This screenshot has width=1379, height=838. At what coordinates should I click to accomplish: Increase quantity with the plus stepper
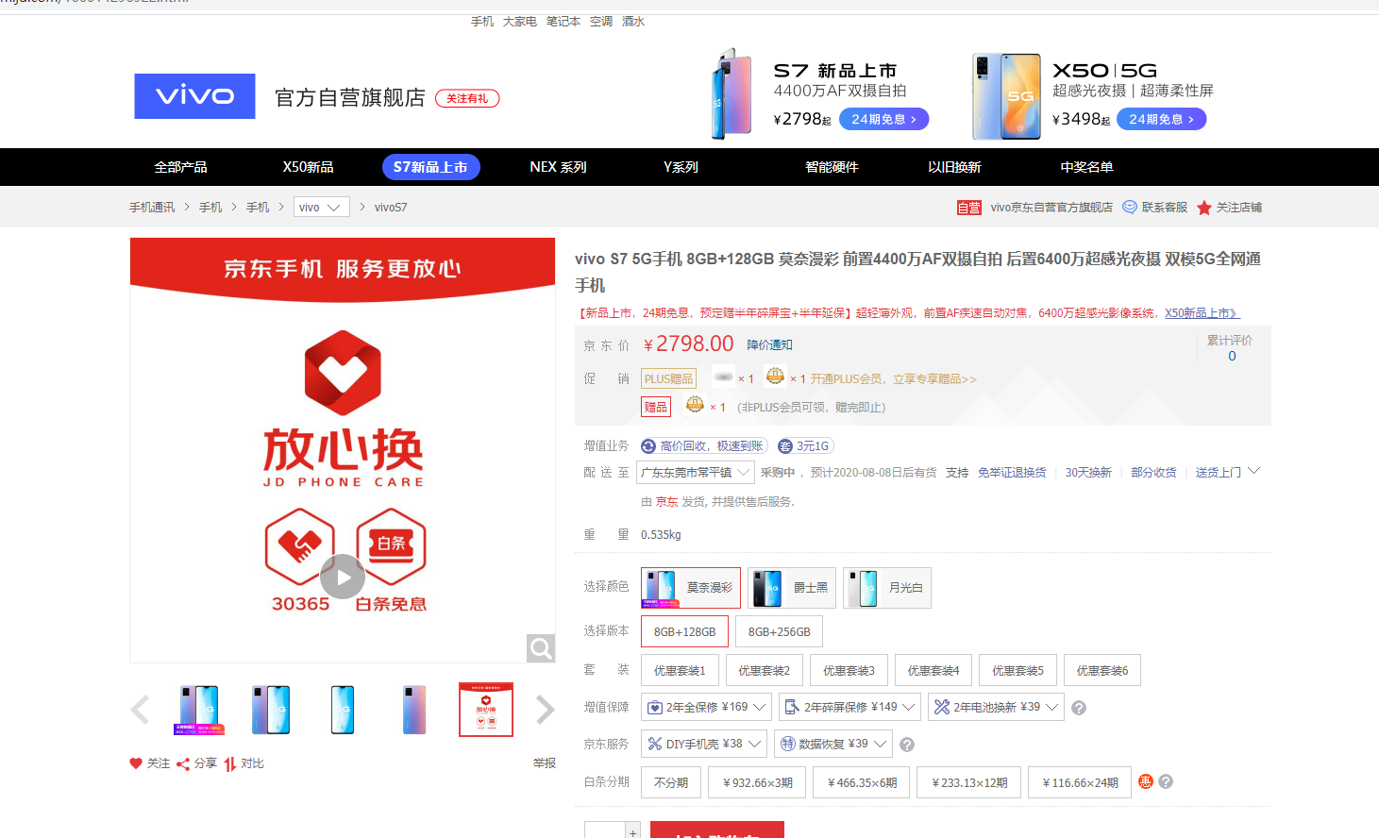(633, 831)
